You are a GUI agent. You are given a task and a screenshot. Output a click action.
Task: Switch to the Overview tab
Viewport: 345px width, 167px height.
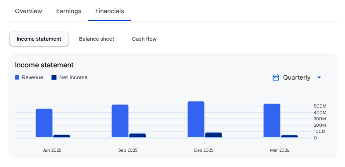[29, 11]
